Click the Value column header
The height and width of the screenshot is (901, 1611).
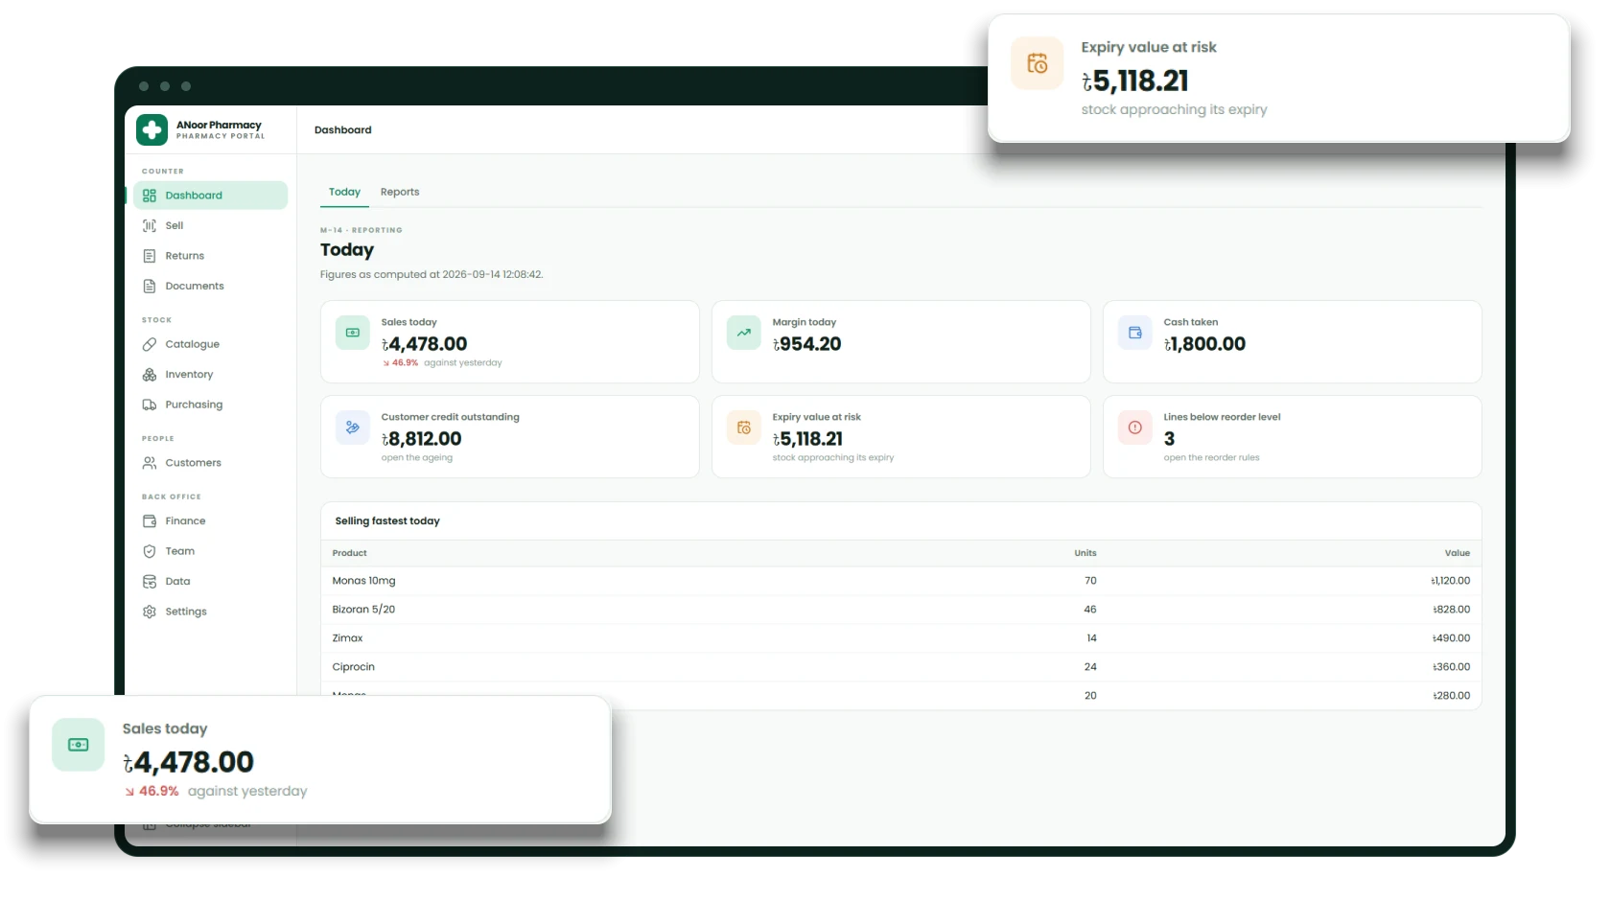click(1457, 553)
